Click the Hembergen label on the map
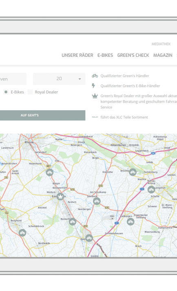This screenshot has height=291, width=177. (x=84, y=209)
